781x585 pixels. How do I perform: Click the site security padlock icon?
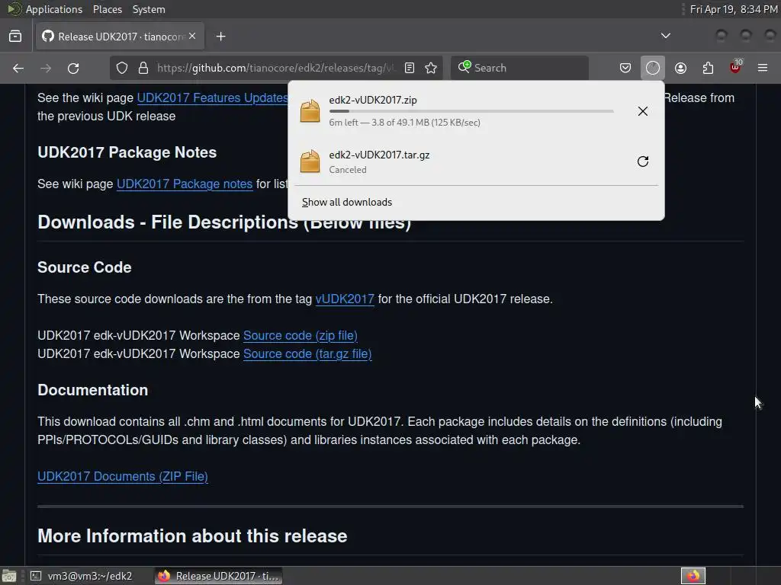(x=143, y=68)
